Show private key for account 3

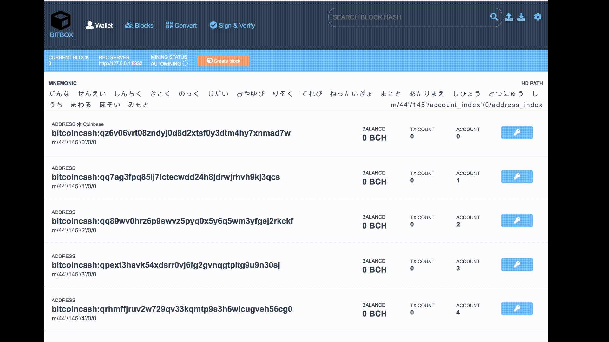[x=517, y=265]
